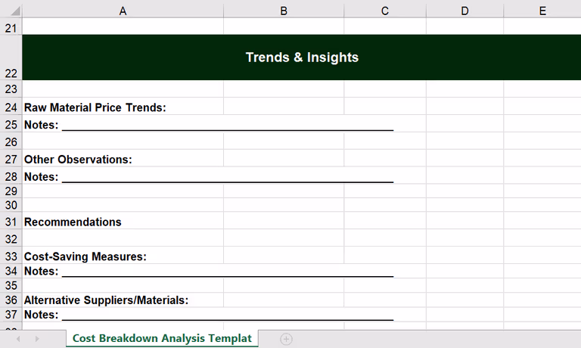
Task: Select the Notes cell in row 37
Action: point(123,314)
